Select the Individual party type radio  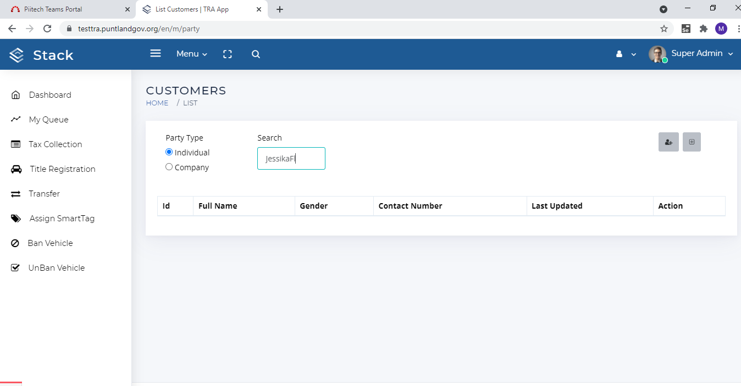click(x=169, y=152)
